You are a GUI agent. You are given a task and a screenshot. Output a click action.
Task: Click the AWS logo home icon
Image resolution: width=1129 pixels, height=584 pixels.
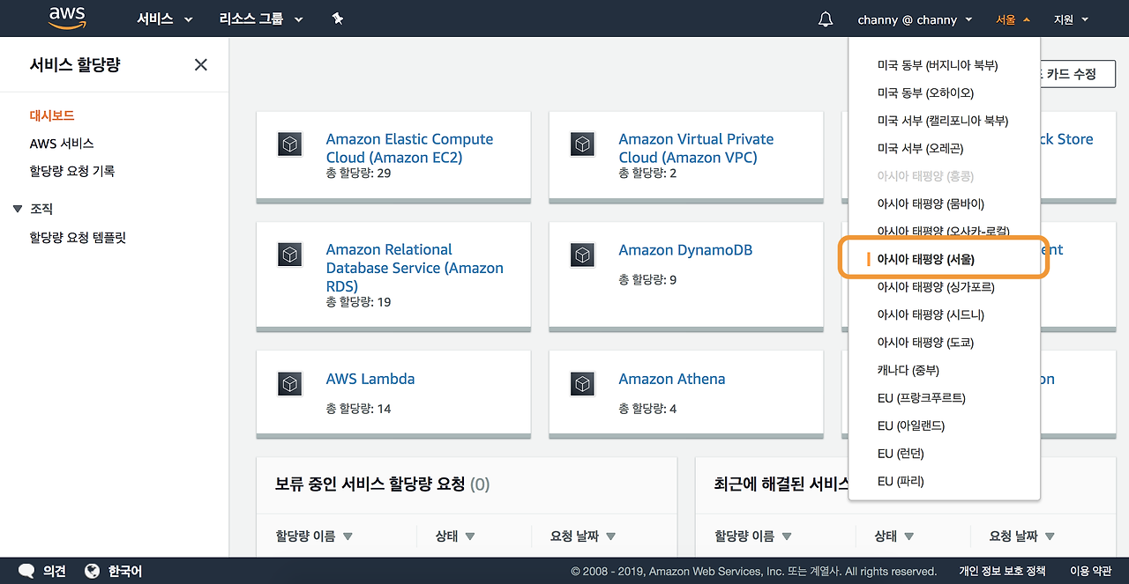[67, 18]
